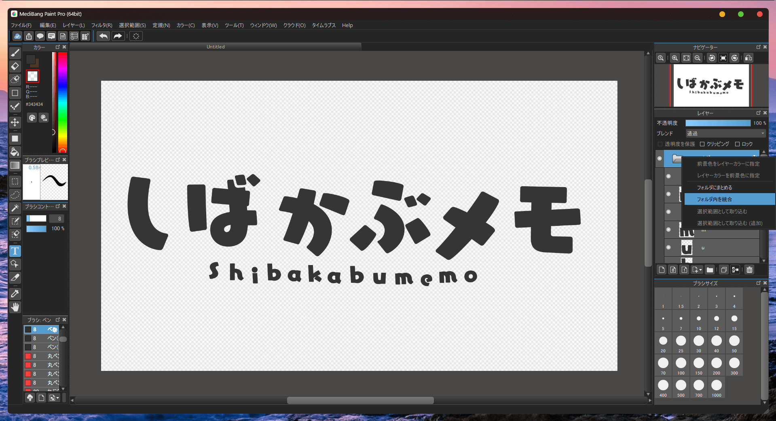This screenshot has height=421, width=776.
Task: Select the Move tool
Action: point(15,122)
